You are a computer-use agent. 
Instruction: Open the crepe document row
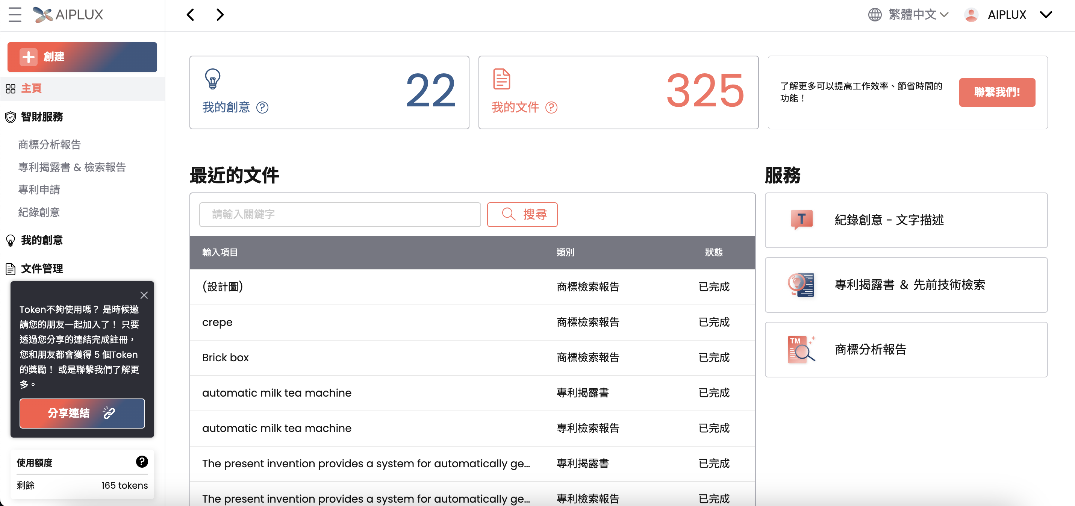(472, 322)
